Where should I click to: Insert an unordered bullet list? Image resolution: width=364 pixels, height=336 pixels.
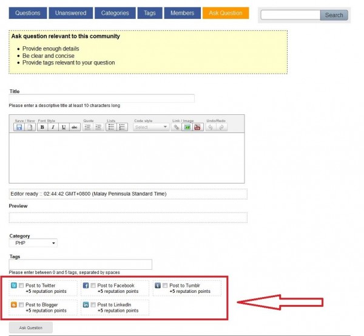pos(112,127)
